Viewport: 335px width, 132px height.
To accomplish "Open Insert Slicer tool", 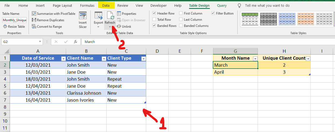I will (83, 20).
